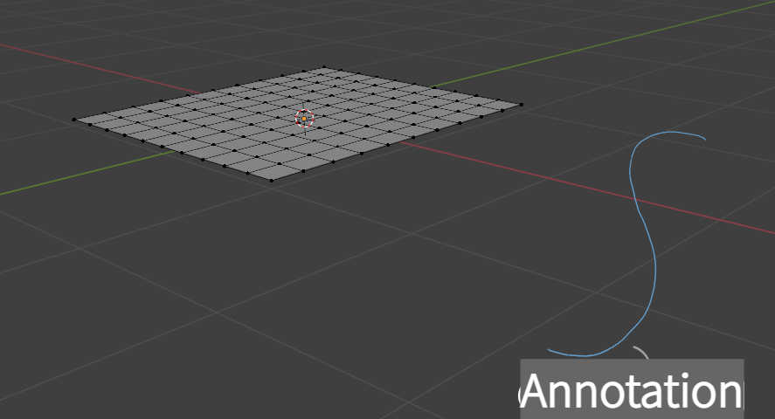This screenshot has height=419, width=775.
Task: Select the grid mesh's nearest bottom corner vertex
Action: coord(272,181)
